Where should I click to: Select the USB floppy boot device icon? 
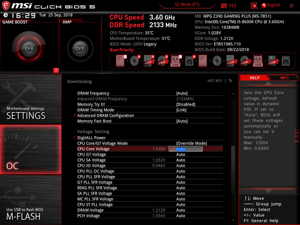272,61
